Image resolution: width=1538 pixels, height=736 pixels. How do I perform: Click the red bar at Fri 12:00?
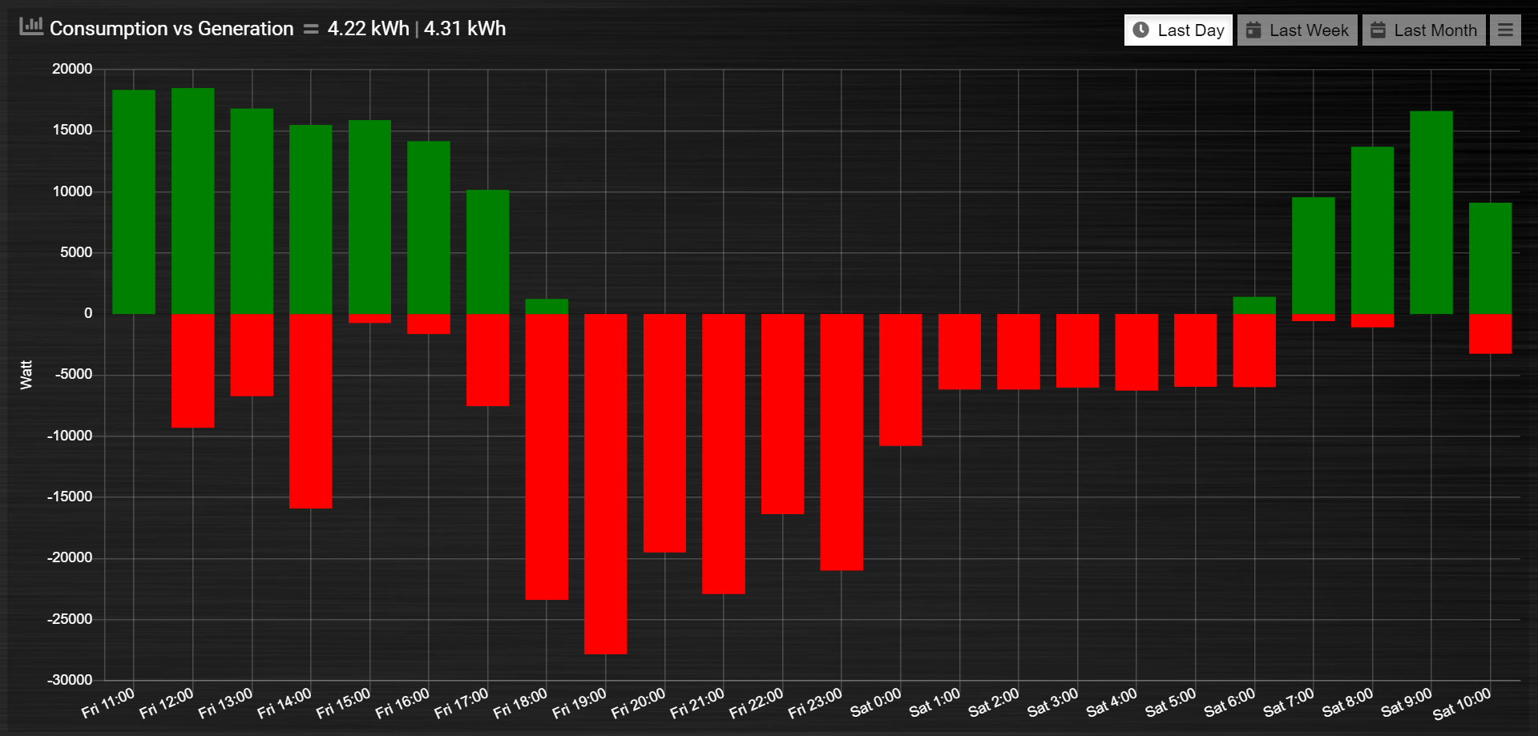pyautogui.click(x=193, y=371)
